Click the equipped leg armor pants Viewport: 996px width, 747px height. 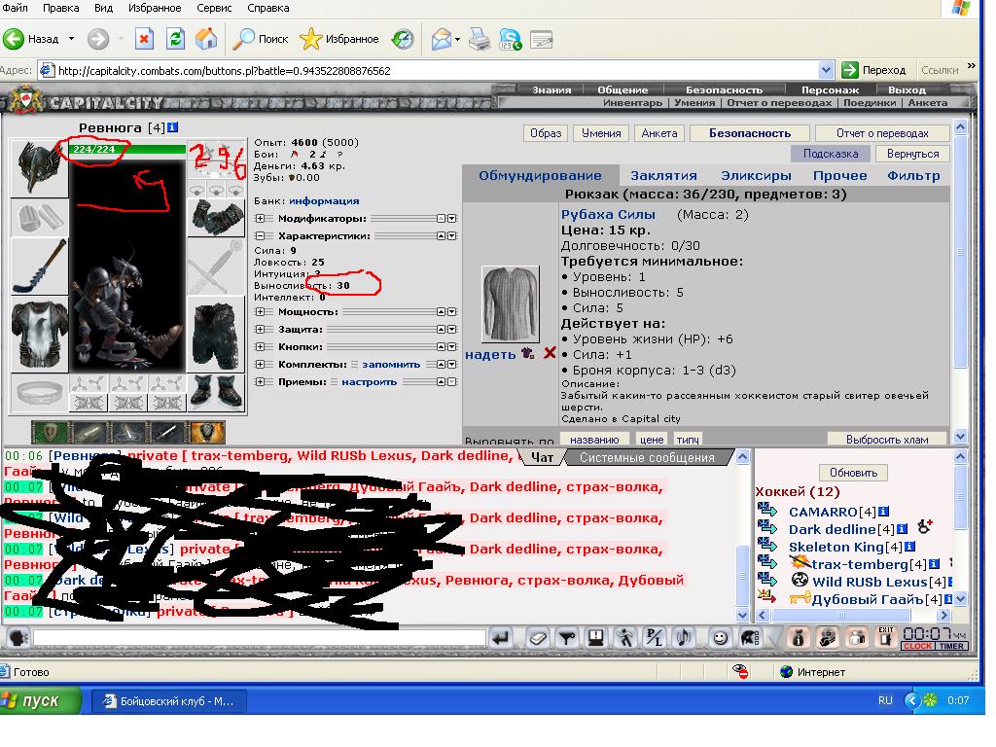(217, 337)
